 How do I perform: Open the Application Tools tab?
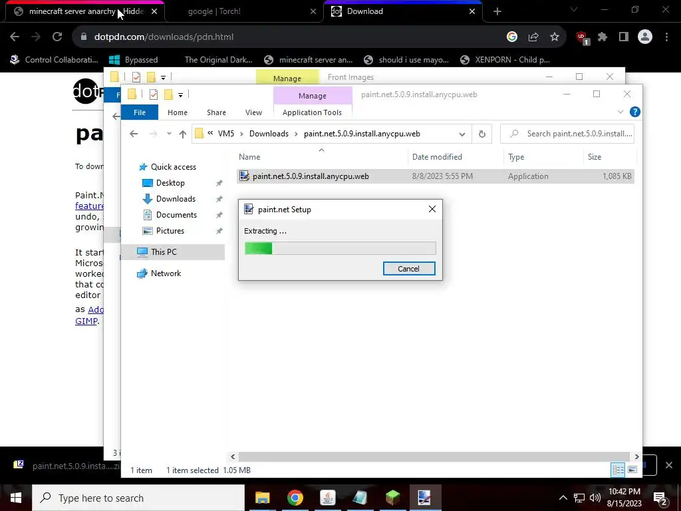[312, 112]
